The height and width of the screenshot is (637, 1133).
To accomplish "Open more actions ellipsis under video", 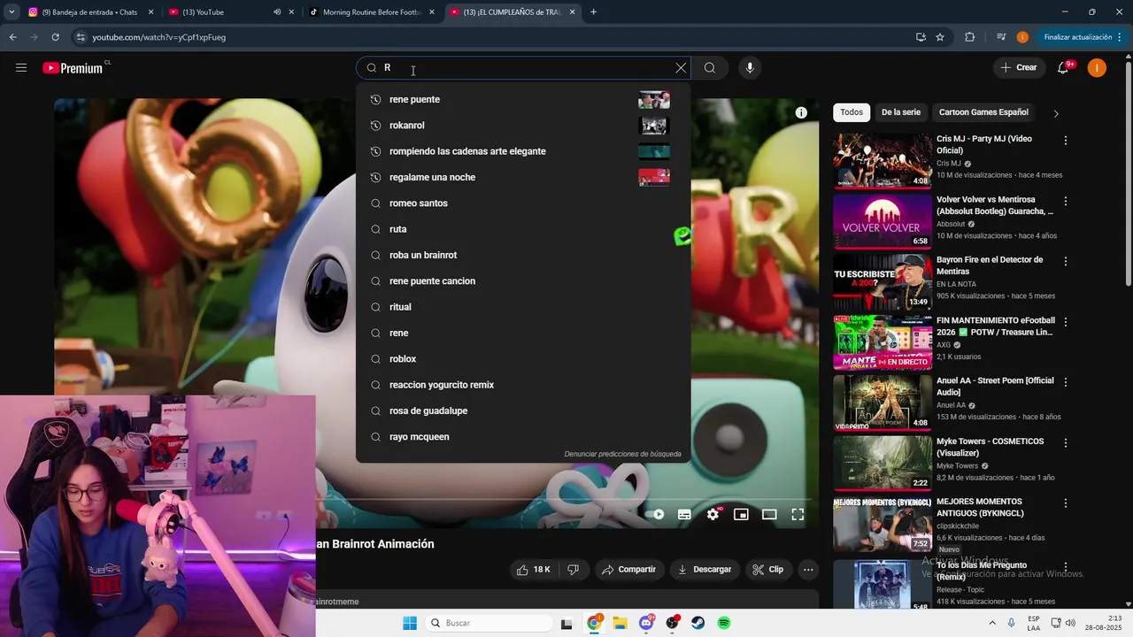I will [x=808, y=570].
